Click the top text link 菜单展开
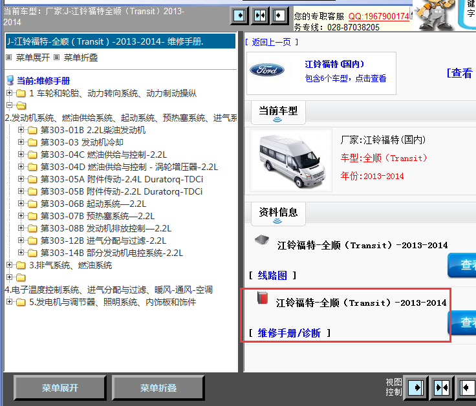476x406 pixels. pos(32,58)
